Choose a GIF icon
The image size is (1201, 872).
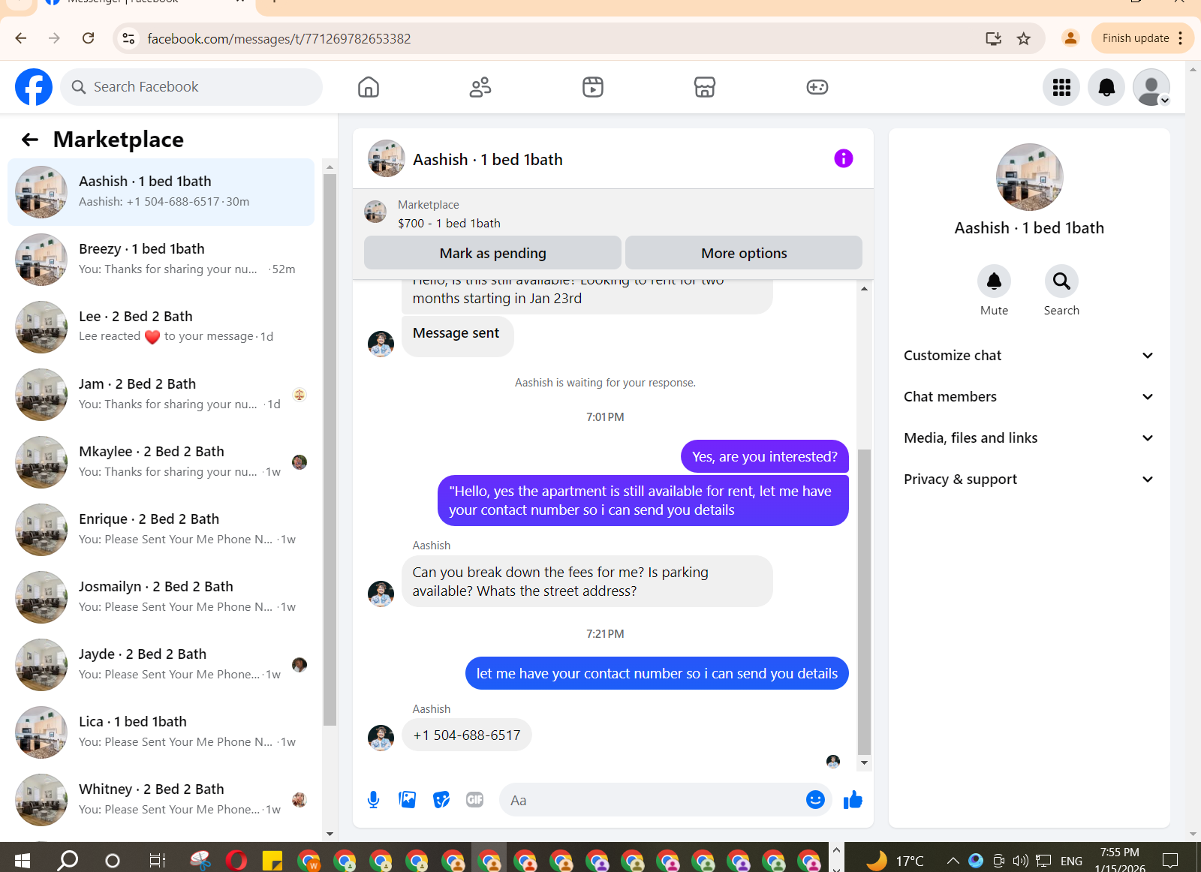475,800
